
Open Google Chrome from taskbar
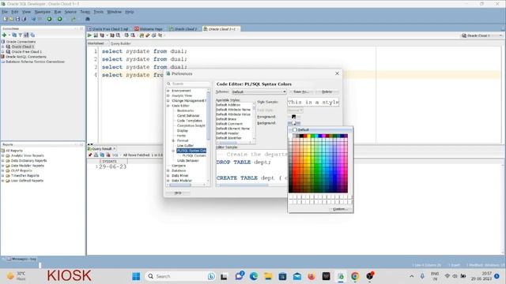click(355, 276)
